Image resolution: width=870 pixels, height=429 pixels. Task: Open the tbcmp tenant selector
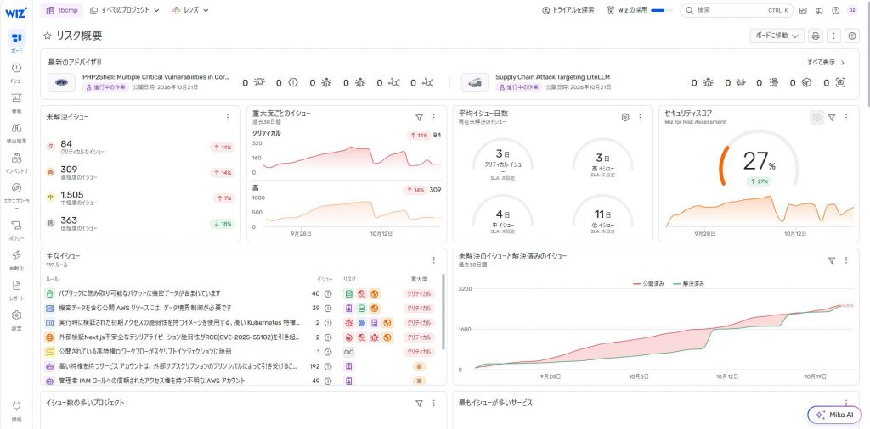tap(61, 10)
